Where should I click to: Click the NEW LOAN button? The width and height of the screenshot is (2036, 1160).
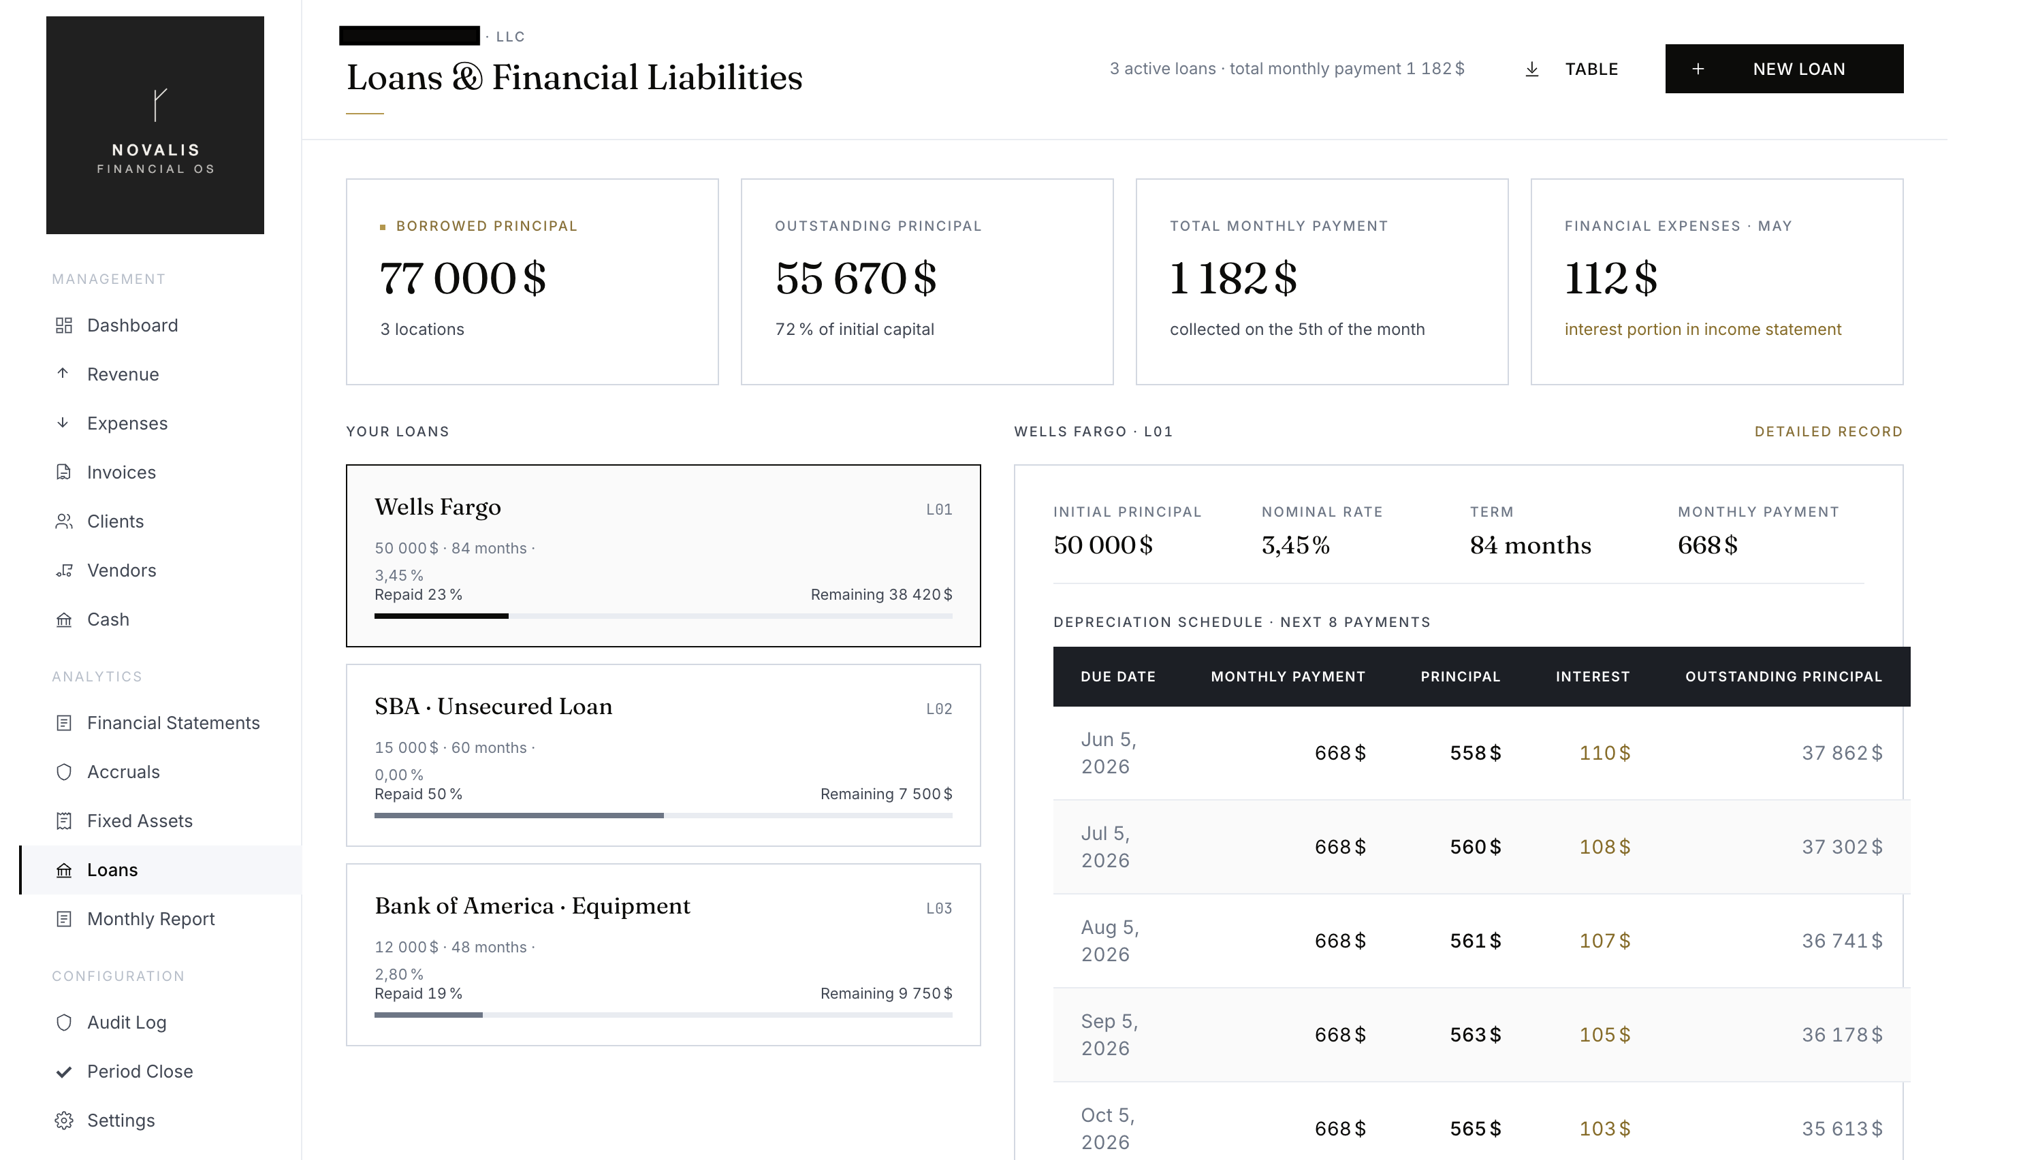[1784, 69]
